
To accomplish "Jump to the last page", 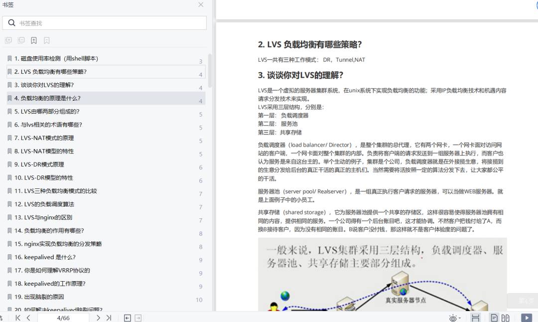I will click(x=109, y=318).
